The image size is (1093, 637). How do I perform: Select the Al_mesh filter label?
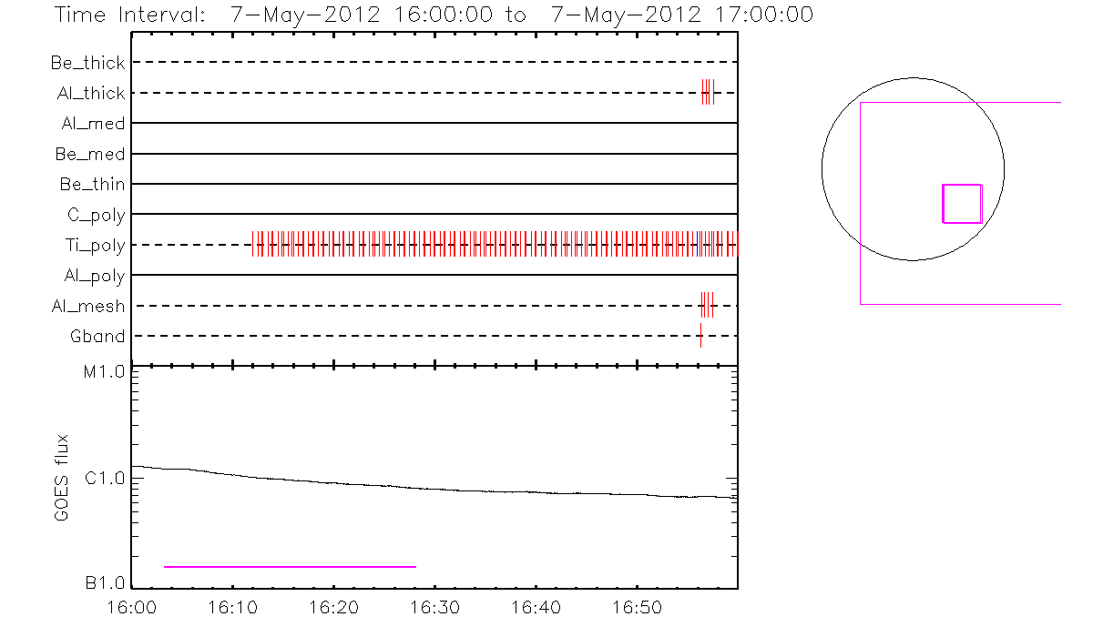tap(88, 307)
